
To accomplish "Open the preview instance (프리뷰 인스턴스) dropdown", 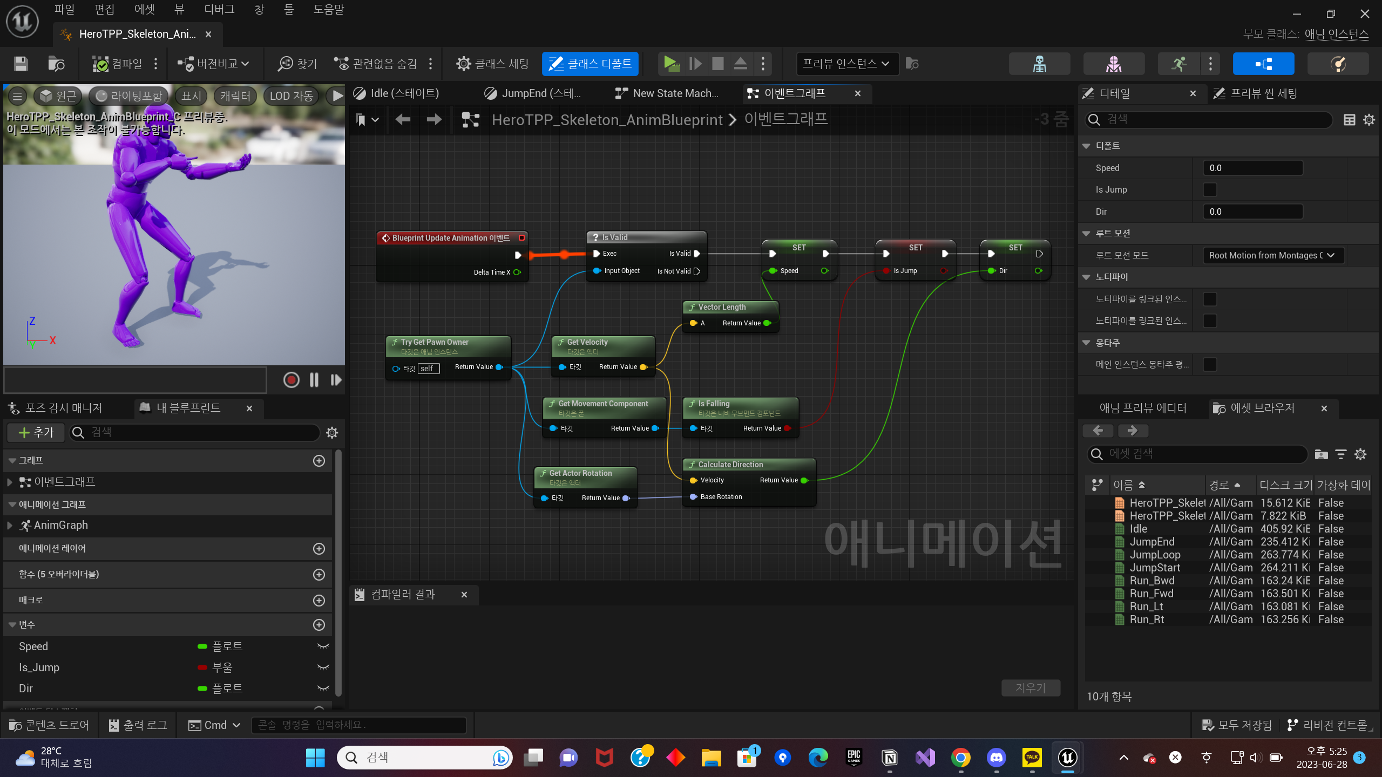I will [846, 64].
